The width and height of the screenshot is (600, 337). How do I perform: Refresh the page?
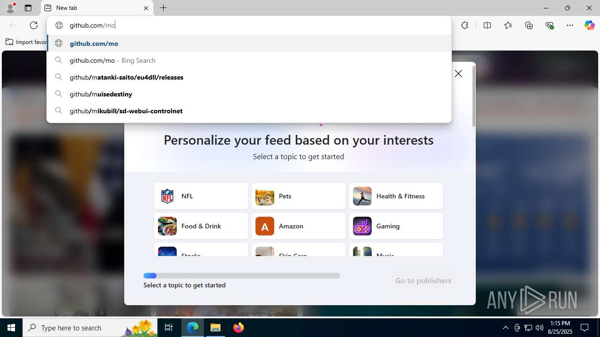(x=34, y=25)
